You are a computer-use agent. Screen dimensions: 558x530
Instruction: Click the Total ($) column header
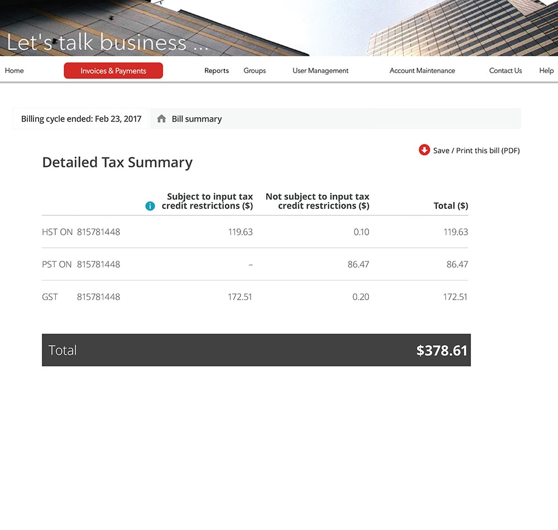pyautogui.click(x=451, y=206)
